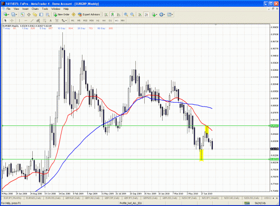This screenshot has height=206, width=280.
Task: Toggle the Navigator window icon
Action: point(35,15)
